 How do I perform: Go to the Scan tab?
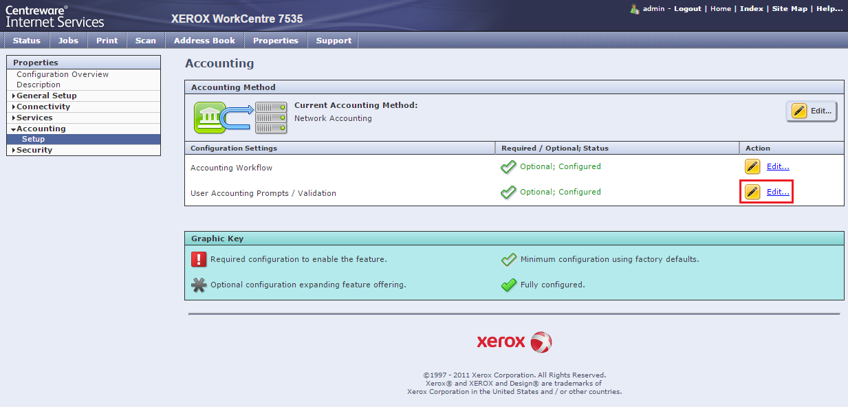click(x=145, y=41)
